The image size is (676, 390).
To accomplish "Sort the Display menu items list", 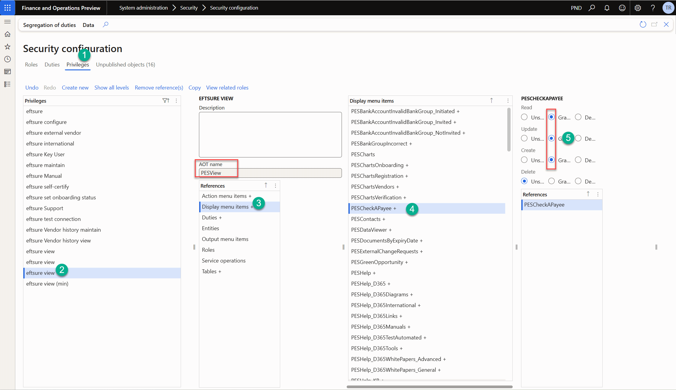I will coord(491,101).
